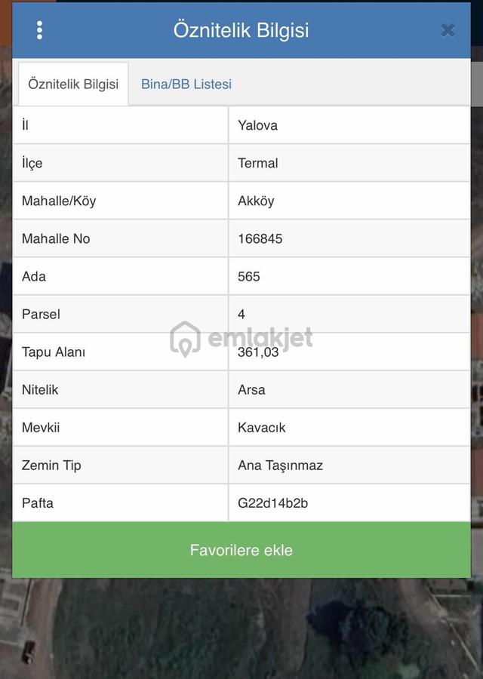Close the Öznitelik Bilgisi dialog

pyautogui.click(x=448, y=30)
